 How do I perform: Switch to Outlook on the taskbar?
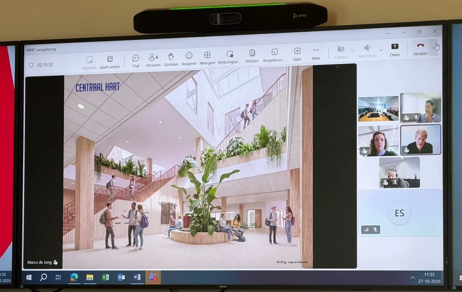point(121,277)
